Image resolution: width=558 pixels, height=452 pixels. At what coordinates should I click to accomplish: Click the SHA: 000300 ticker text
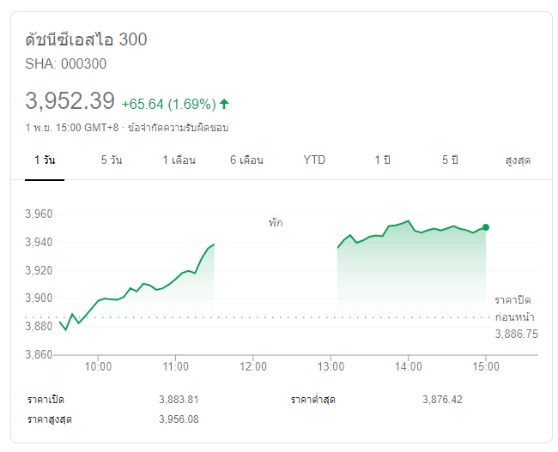pos(66,63)
